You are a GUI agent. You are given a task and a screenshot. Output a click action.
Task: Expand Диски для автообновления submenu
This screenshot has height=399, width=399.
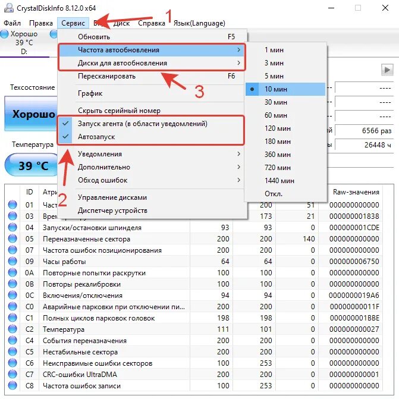pyautogui.click(x=152, y=63)
